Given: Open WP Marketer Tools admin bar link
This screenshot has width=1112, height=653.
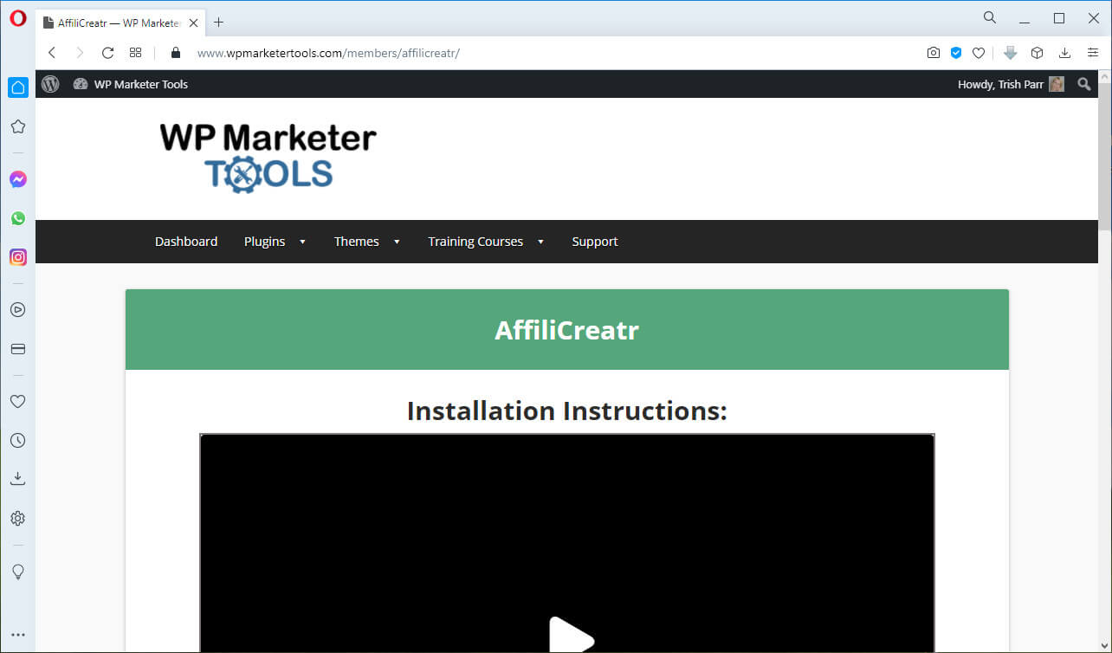Looking at the screenshot, I should 131,84.
